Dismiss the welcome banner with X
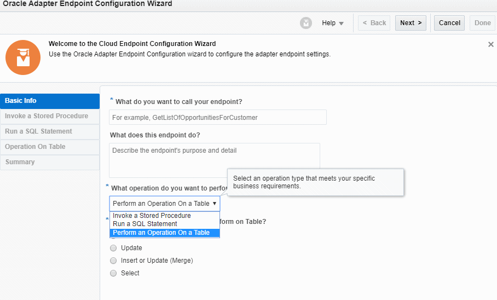 click(x=490, y=44)
